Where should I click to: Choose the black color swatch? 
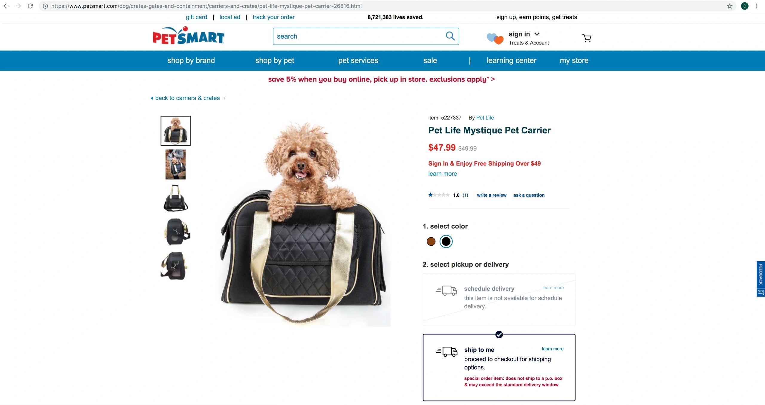(446, 241)
